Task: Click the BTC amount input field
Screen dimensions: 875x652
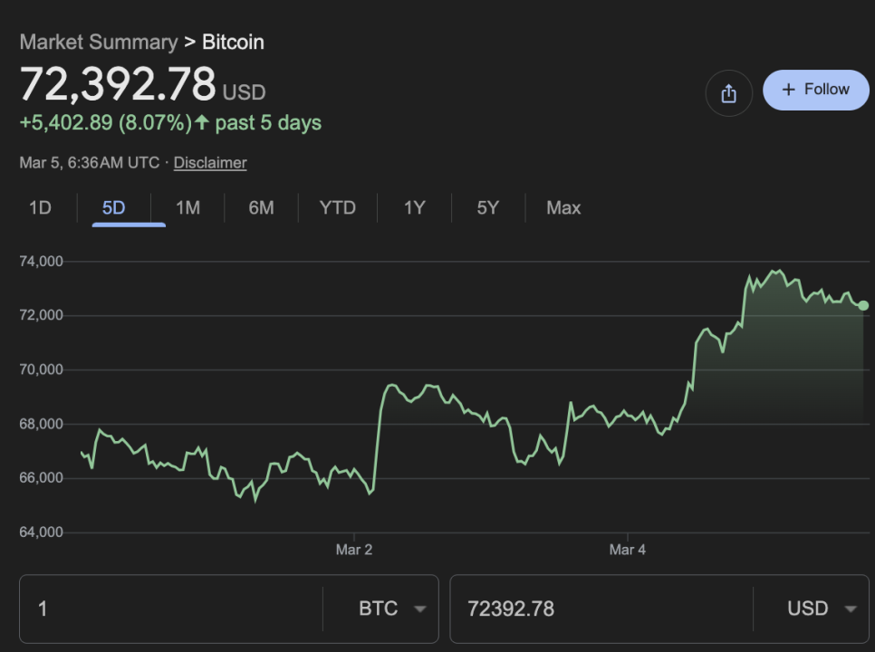Action: 172,609
